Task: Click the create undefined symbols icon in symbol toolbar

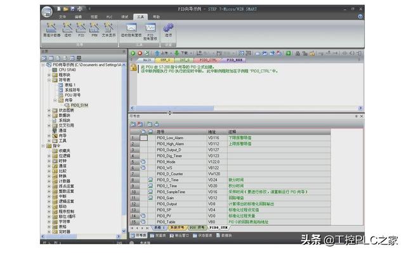Action: tap(150, 124)
